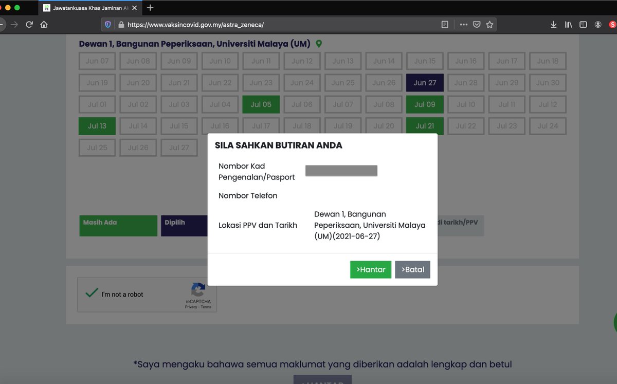617x384 pixels.
Task: Click the Nombor Telefon label
Action: [248, 196]
